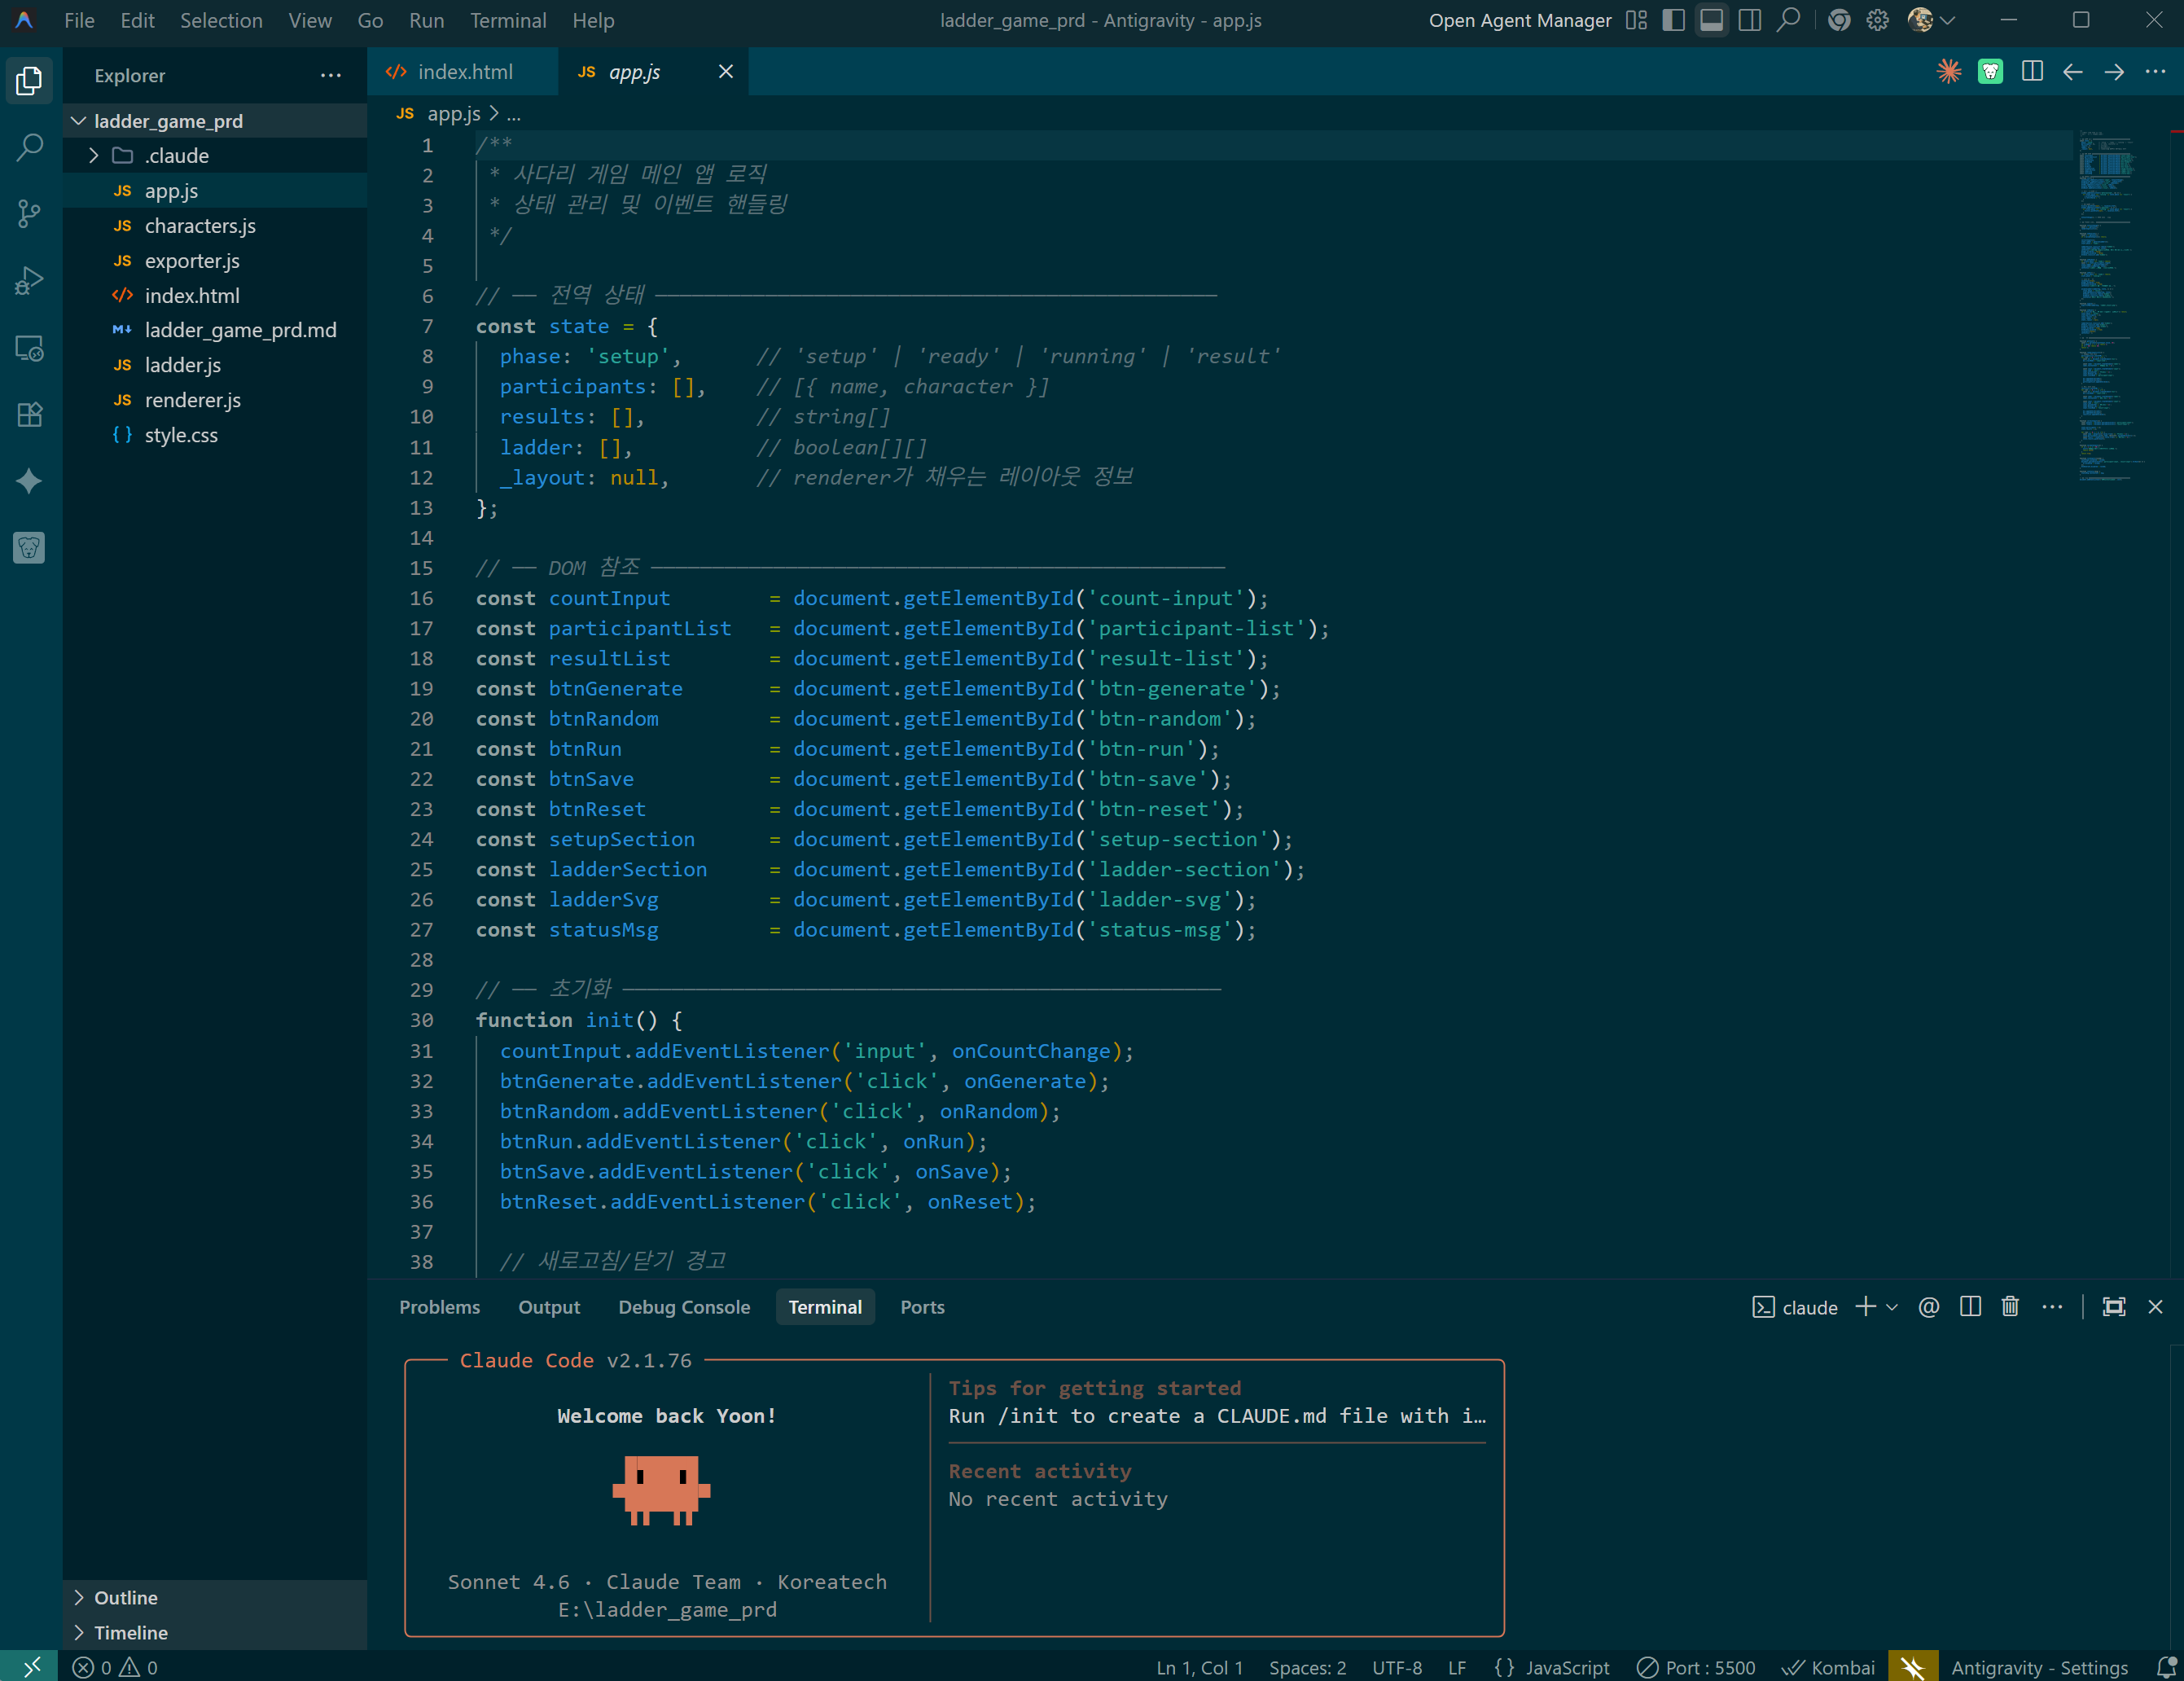This screenshot has width=2184, height=1681.
Task: Toggle the primary side bar visibility
Action: [1673, 20]
